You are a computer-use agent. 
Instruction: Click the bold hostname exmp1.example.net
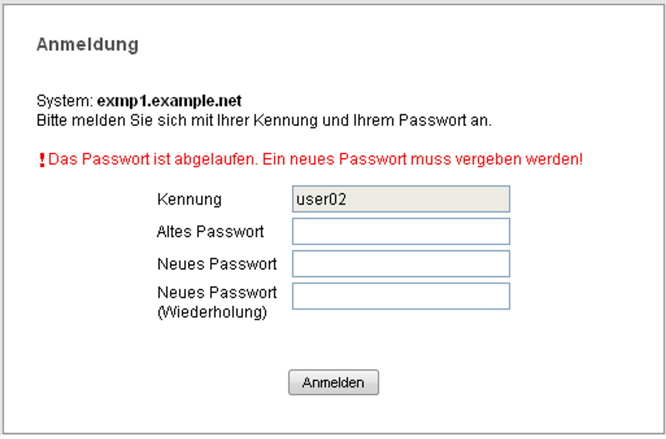coord(169,101)
